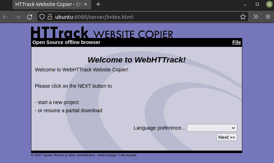Click the insecure connection padlock icon
274x163 pixels.
pos(50,17)
